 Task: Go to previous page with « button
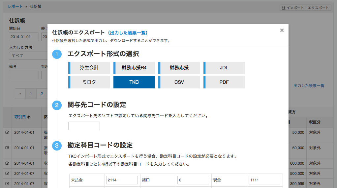[x=20, y=94]
